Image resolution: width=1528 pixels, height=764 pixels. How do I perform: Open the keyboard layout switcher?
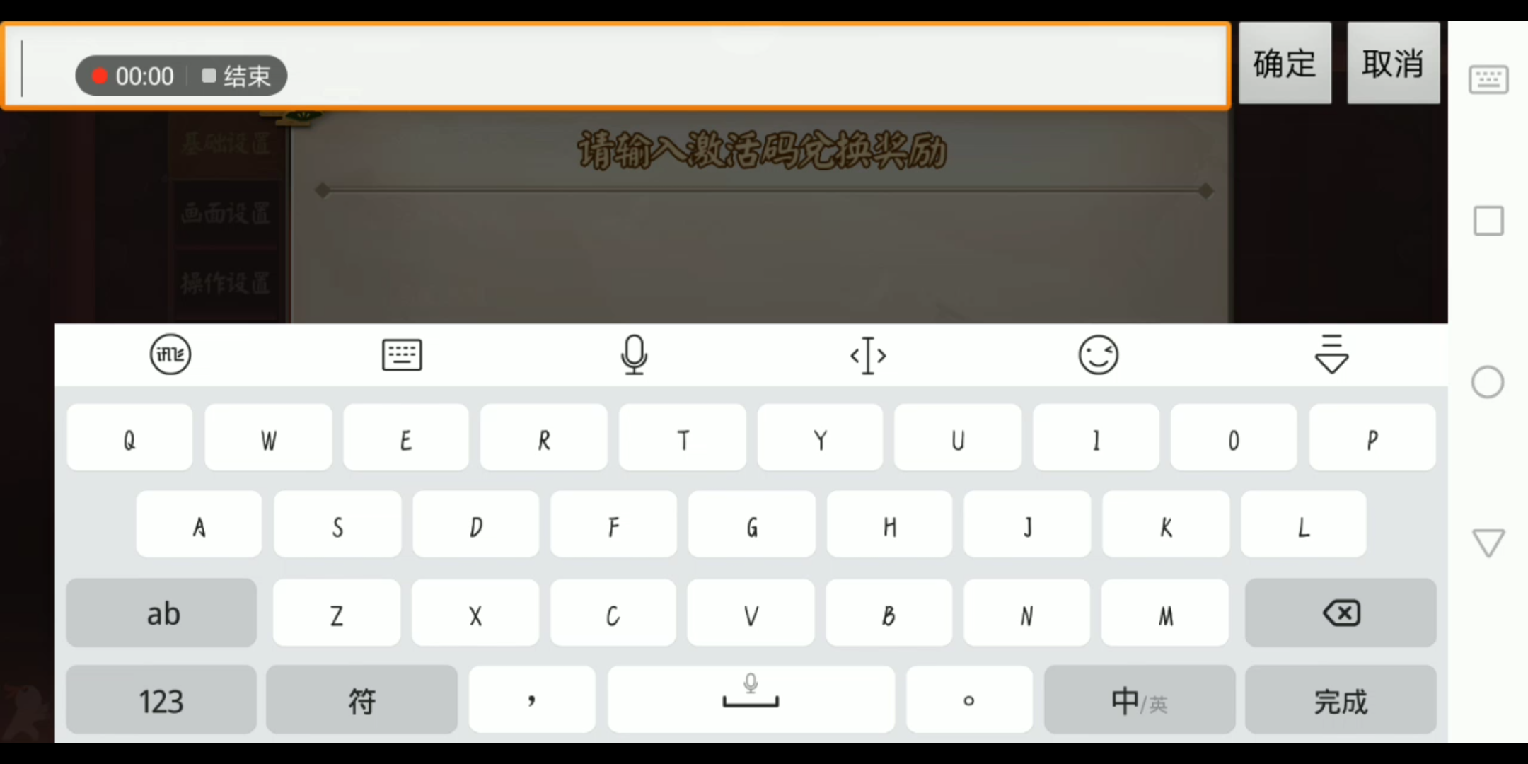coord(400,354)
